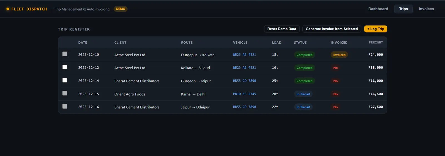The height and width of the screenshot is (156, 445).
Task: Click vehicle PB10 EF 2345
Action: (x=244, y=94)
